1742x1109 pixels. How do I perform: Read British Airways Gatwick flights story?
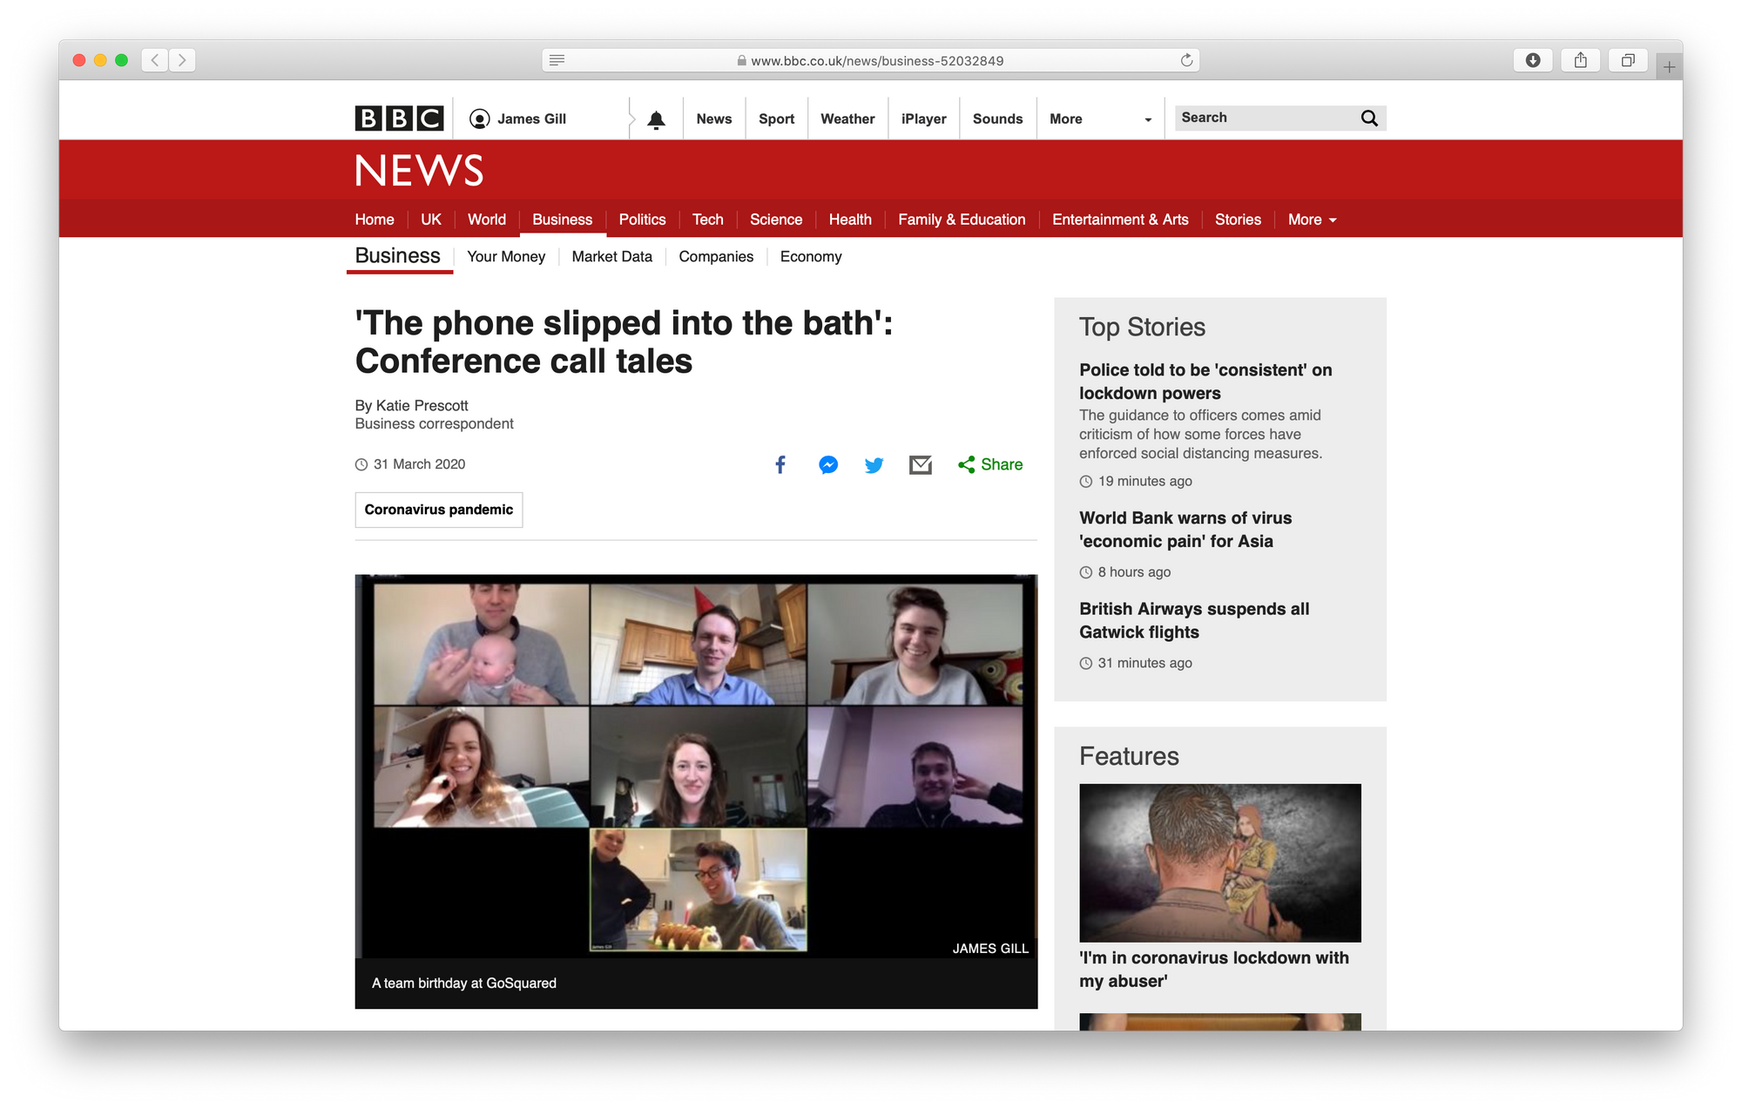[1193, 620]
